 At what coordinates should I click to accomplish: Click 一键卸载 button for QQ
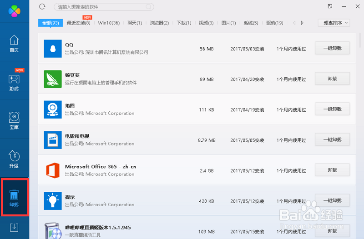click(333, 48)
